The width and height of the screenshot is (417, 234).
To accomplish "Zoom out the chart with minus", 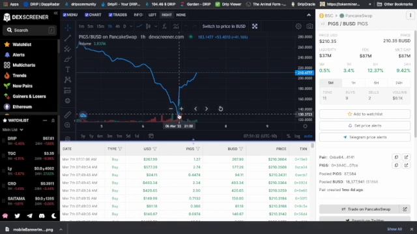I will pyautogui.click(x=171, y=109).
